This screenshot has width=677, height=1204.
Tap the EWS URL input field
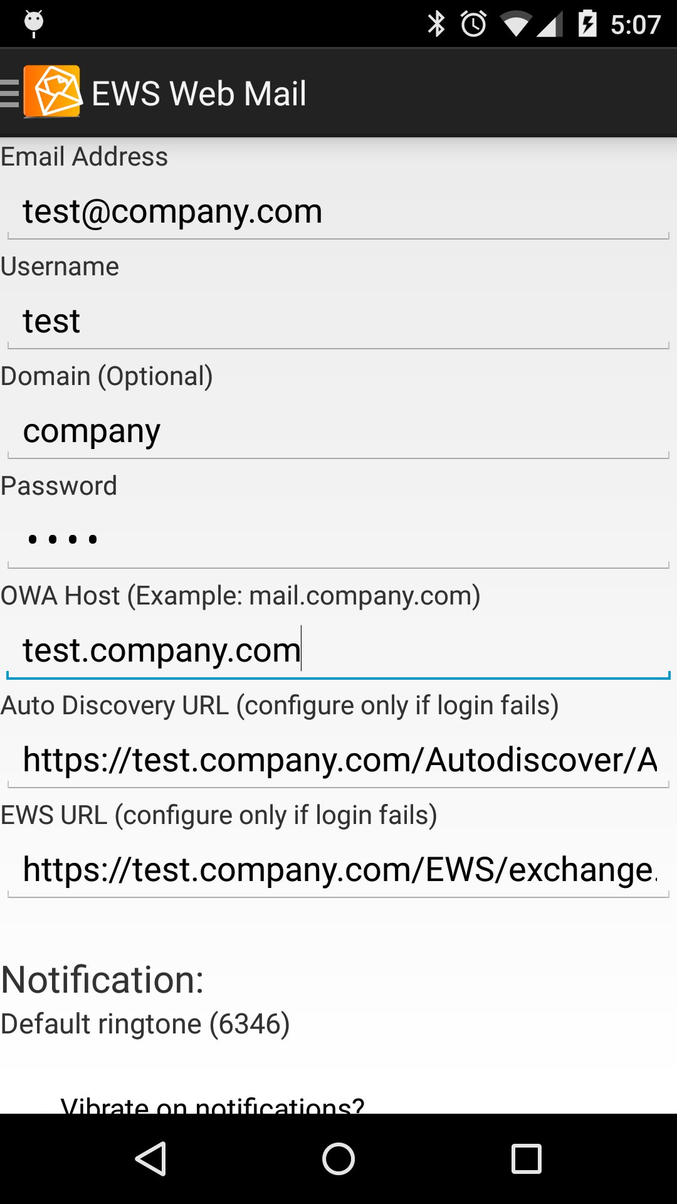pos(338,870)
